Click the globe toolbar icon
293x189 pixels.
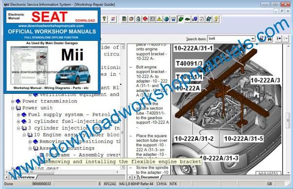click(x=166, y=19)
